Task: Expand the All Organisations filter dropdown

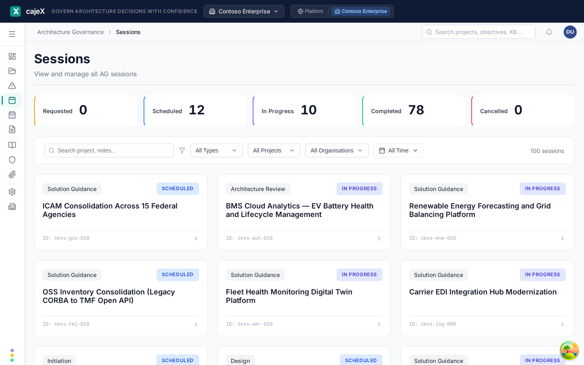Action: point(337,150)
